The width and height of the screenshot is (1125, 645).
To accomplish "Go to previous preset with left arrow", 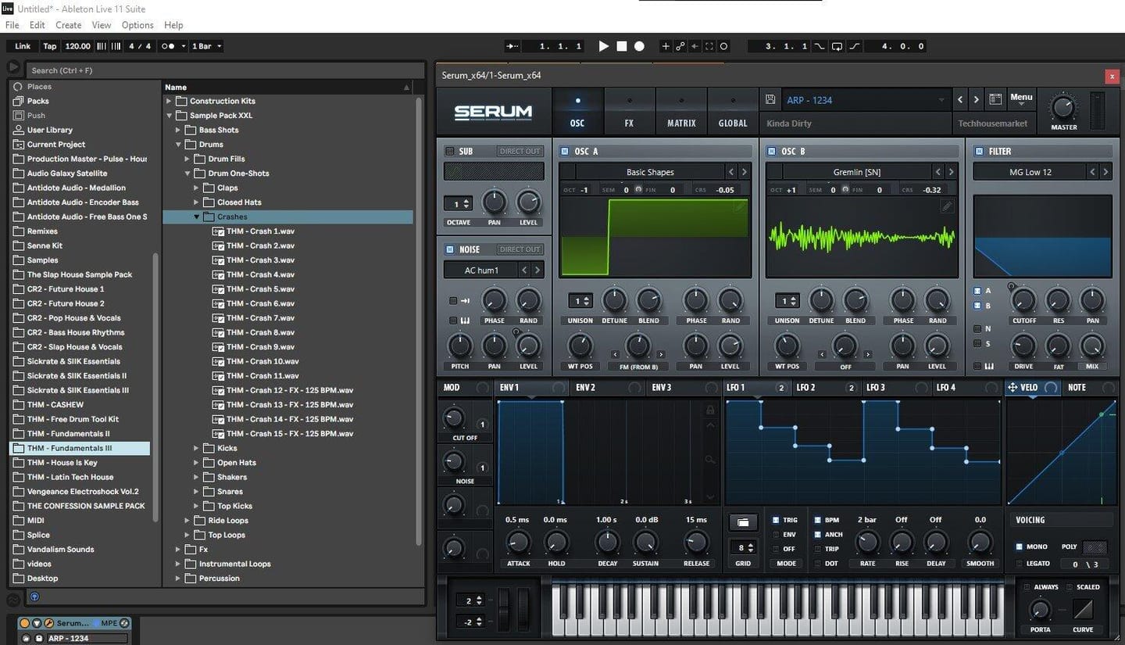I will [x=960, y=100].
